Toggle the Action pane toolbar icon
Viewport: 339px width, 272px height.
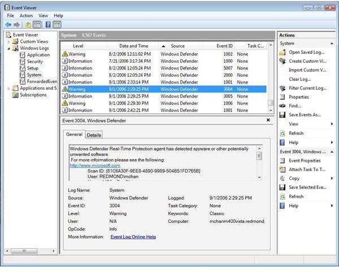coord(57,25)
